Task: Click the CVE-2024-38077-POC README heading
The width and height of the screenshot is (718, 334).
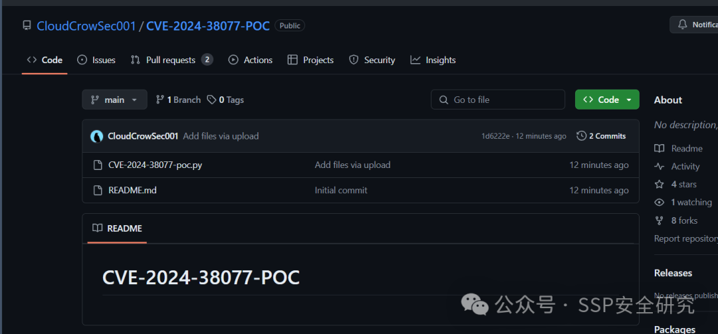Action: [201, 278]
